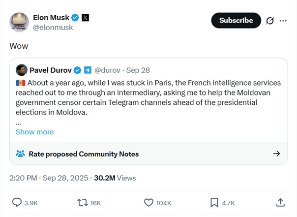Click the Grok slash-circle icon
The image size is (297, 217).
pyautogui.click(x=269, y=21)
